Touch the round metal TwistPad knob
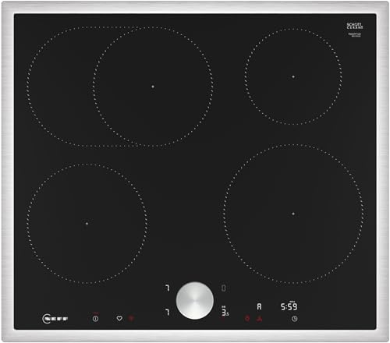The image size is (390, 343). (195, 300)
